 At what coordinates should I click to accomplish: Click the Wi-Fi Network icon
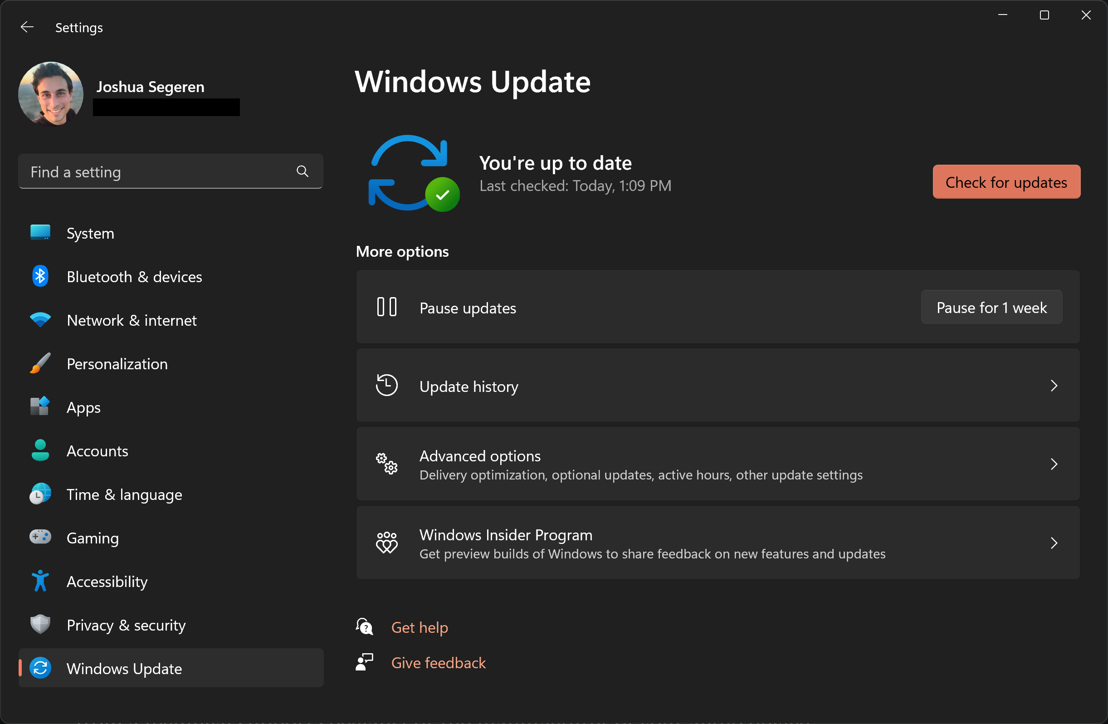point(40,320)
